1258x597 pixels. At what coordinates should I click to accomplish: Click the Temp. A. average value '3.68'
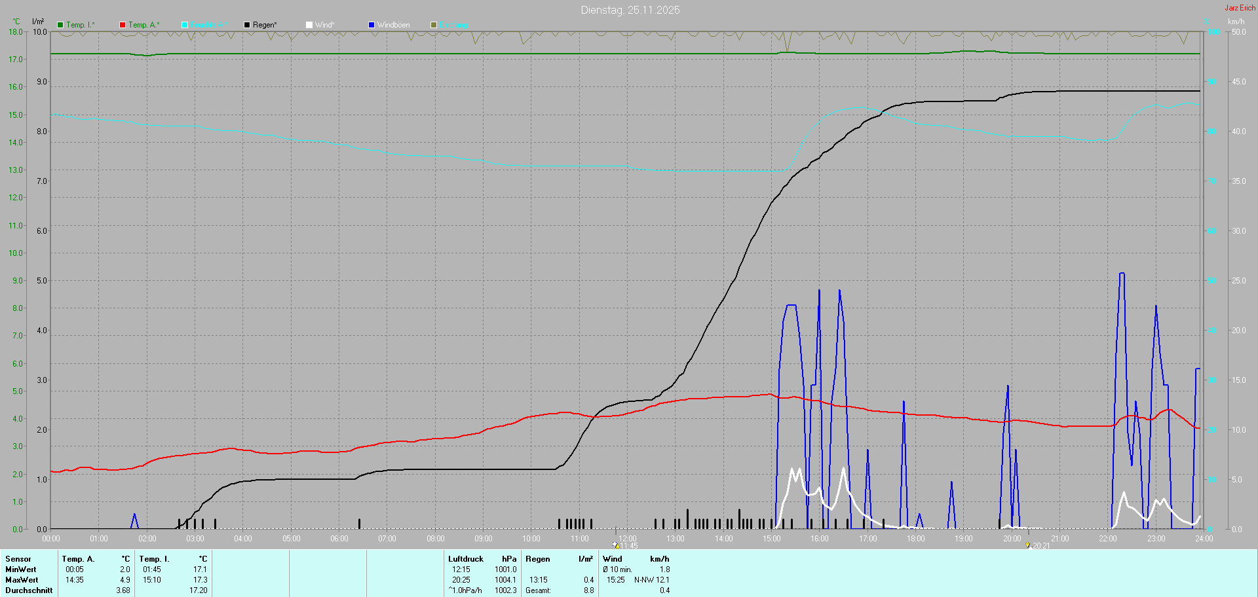pos(123,590)
